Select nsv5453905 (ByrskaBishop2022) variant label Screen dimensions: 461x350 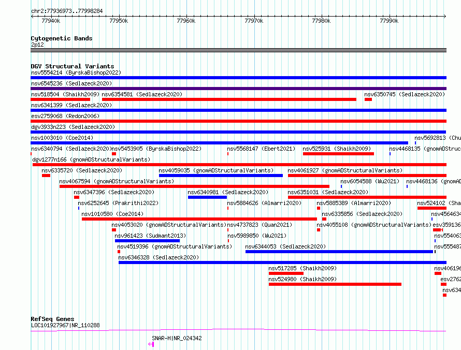[x=157, y=149]
